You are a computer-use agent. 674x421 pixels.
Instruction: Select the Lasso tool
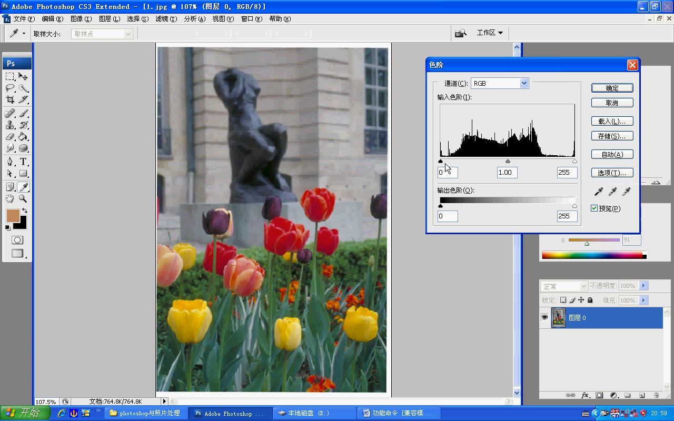[10, 88]
